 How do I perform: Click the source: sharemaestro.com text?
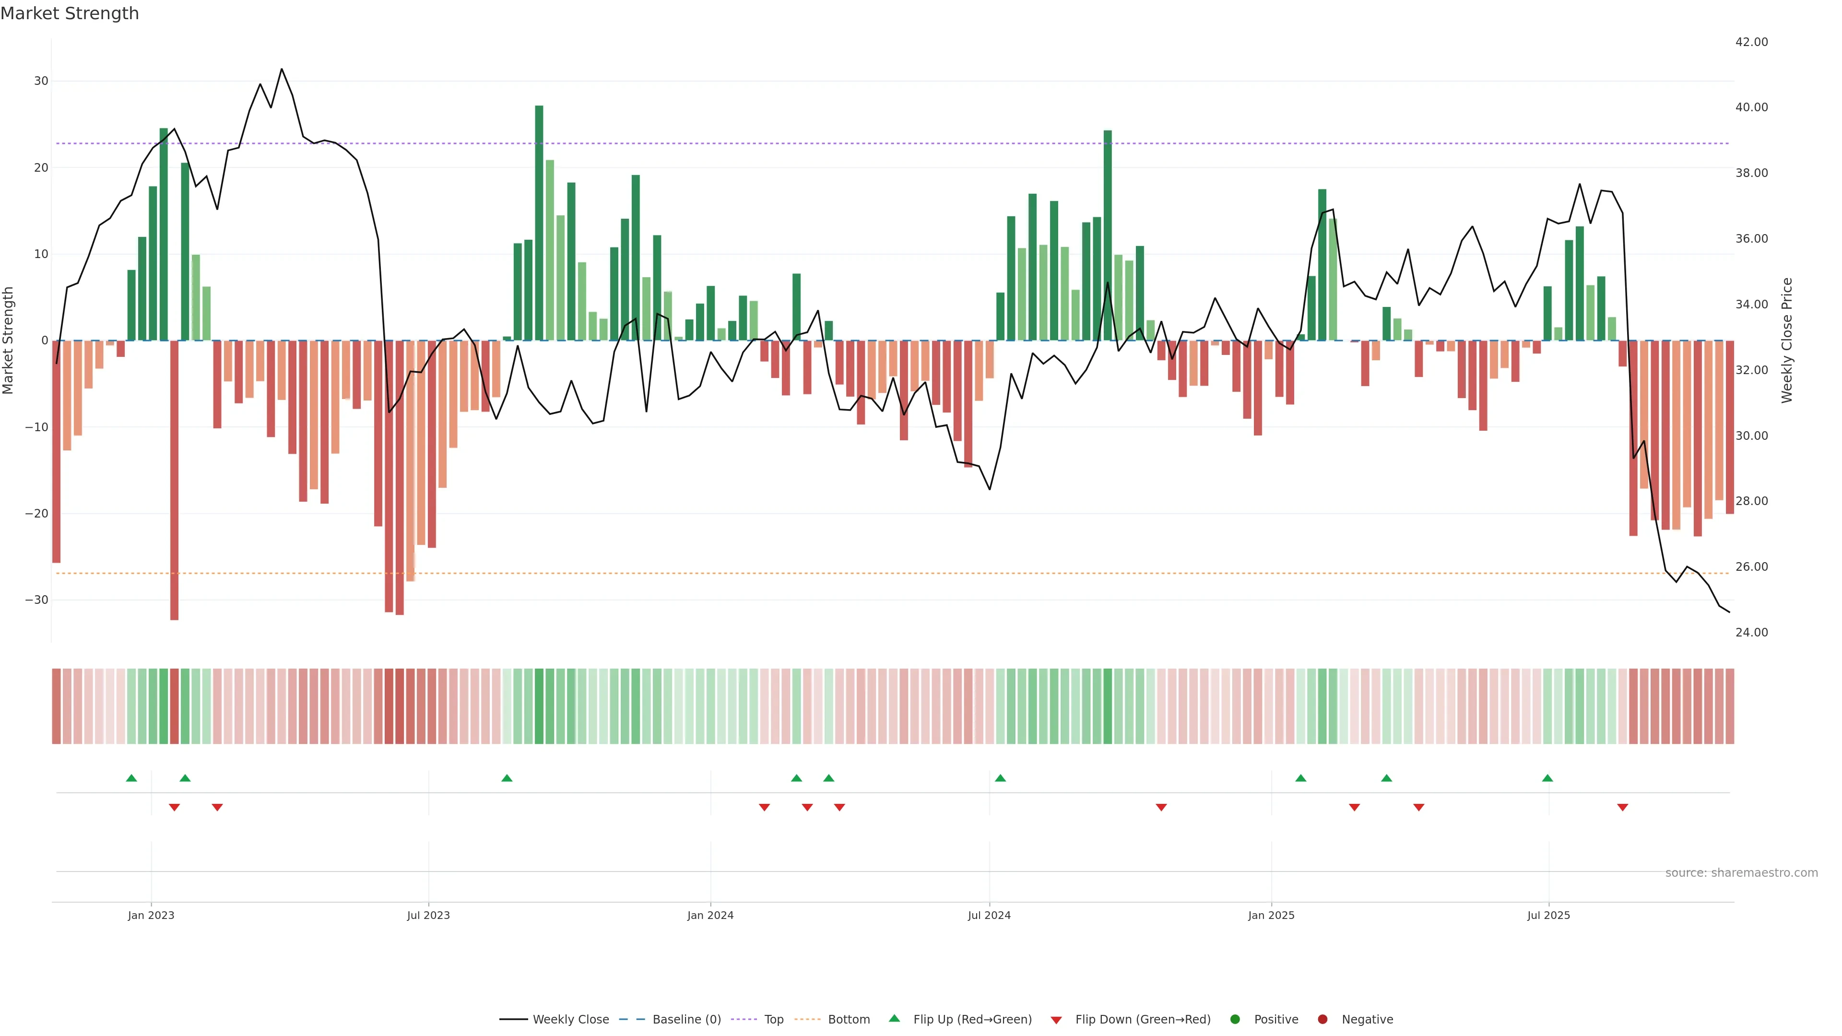[x=1741, y=873]
